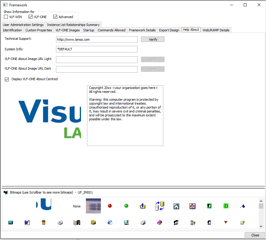The height and width of the screenshot is (240, 266).
Task: Focus the About Image URL Dark field
Action: click(97, 69)
